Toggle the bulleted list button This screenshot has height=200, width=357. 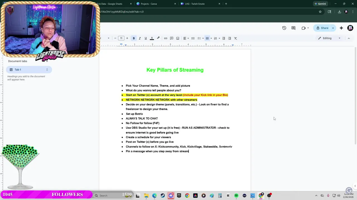click(x=207, y=38)
